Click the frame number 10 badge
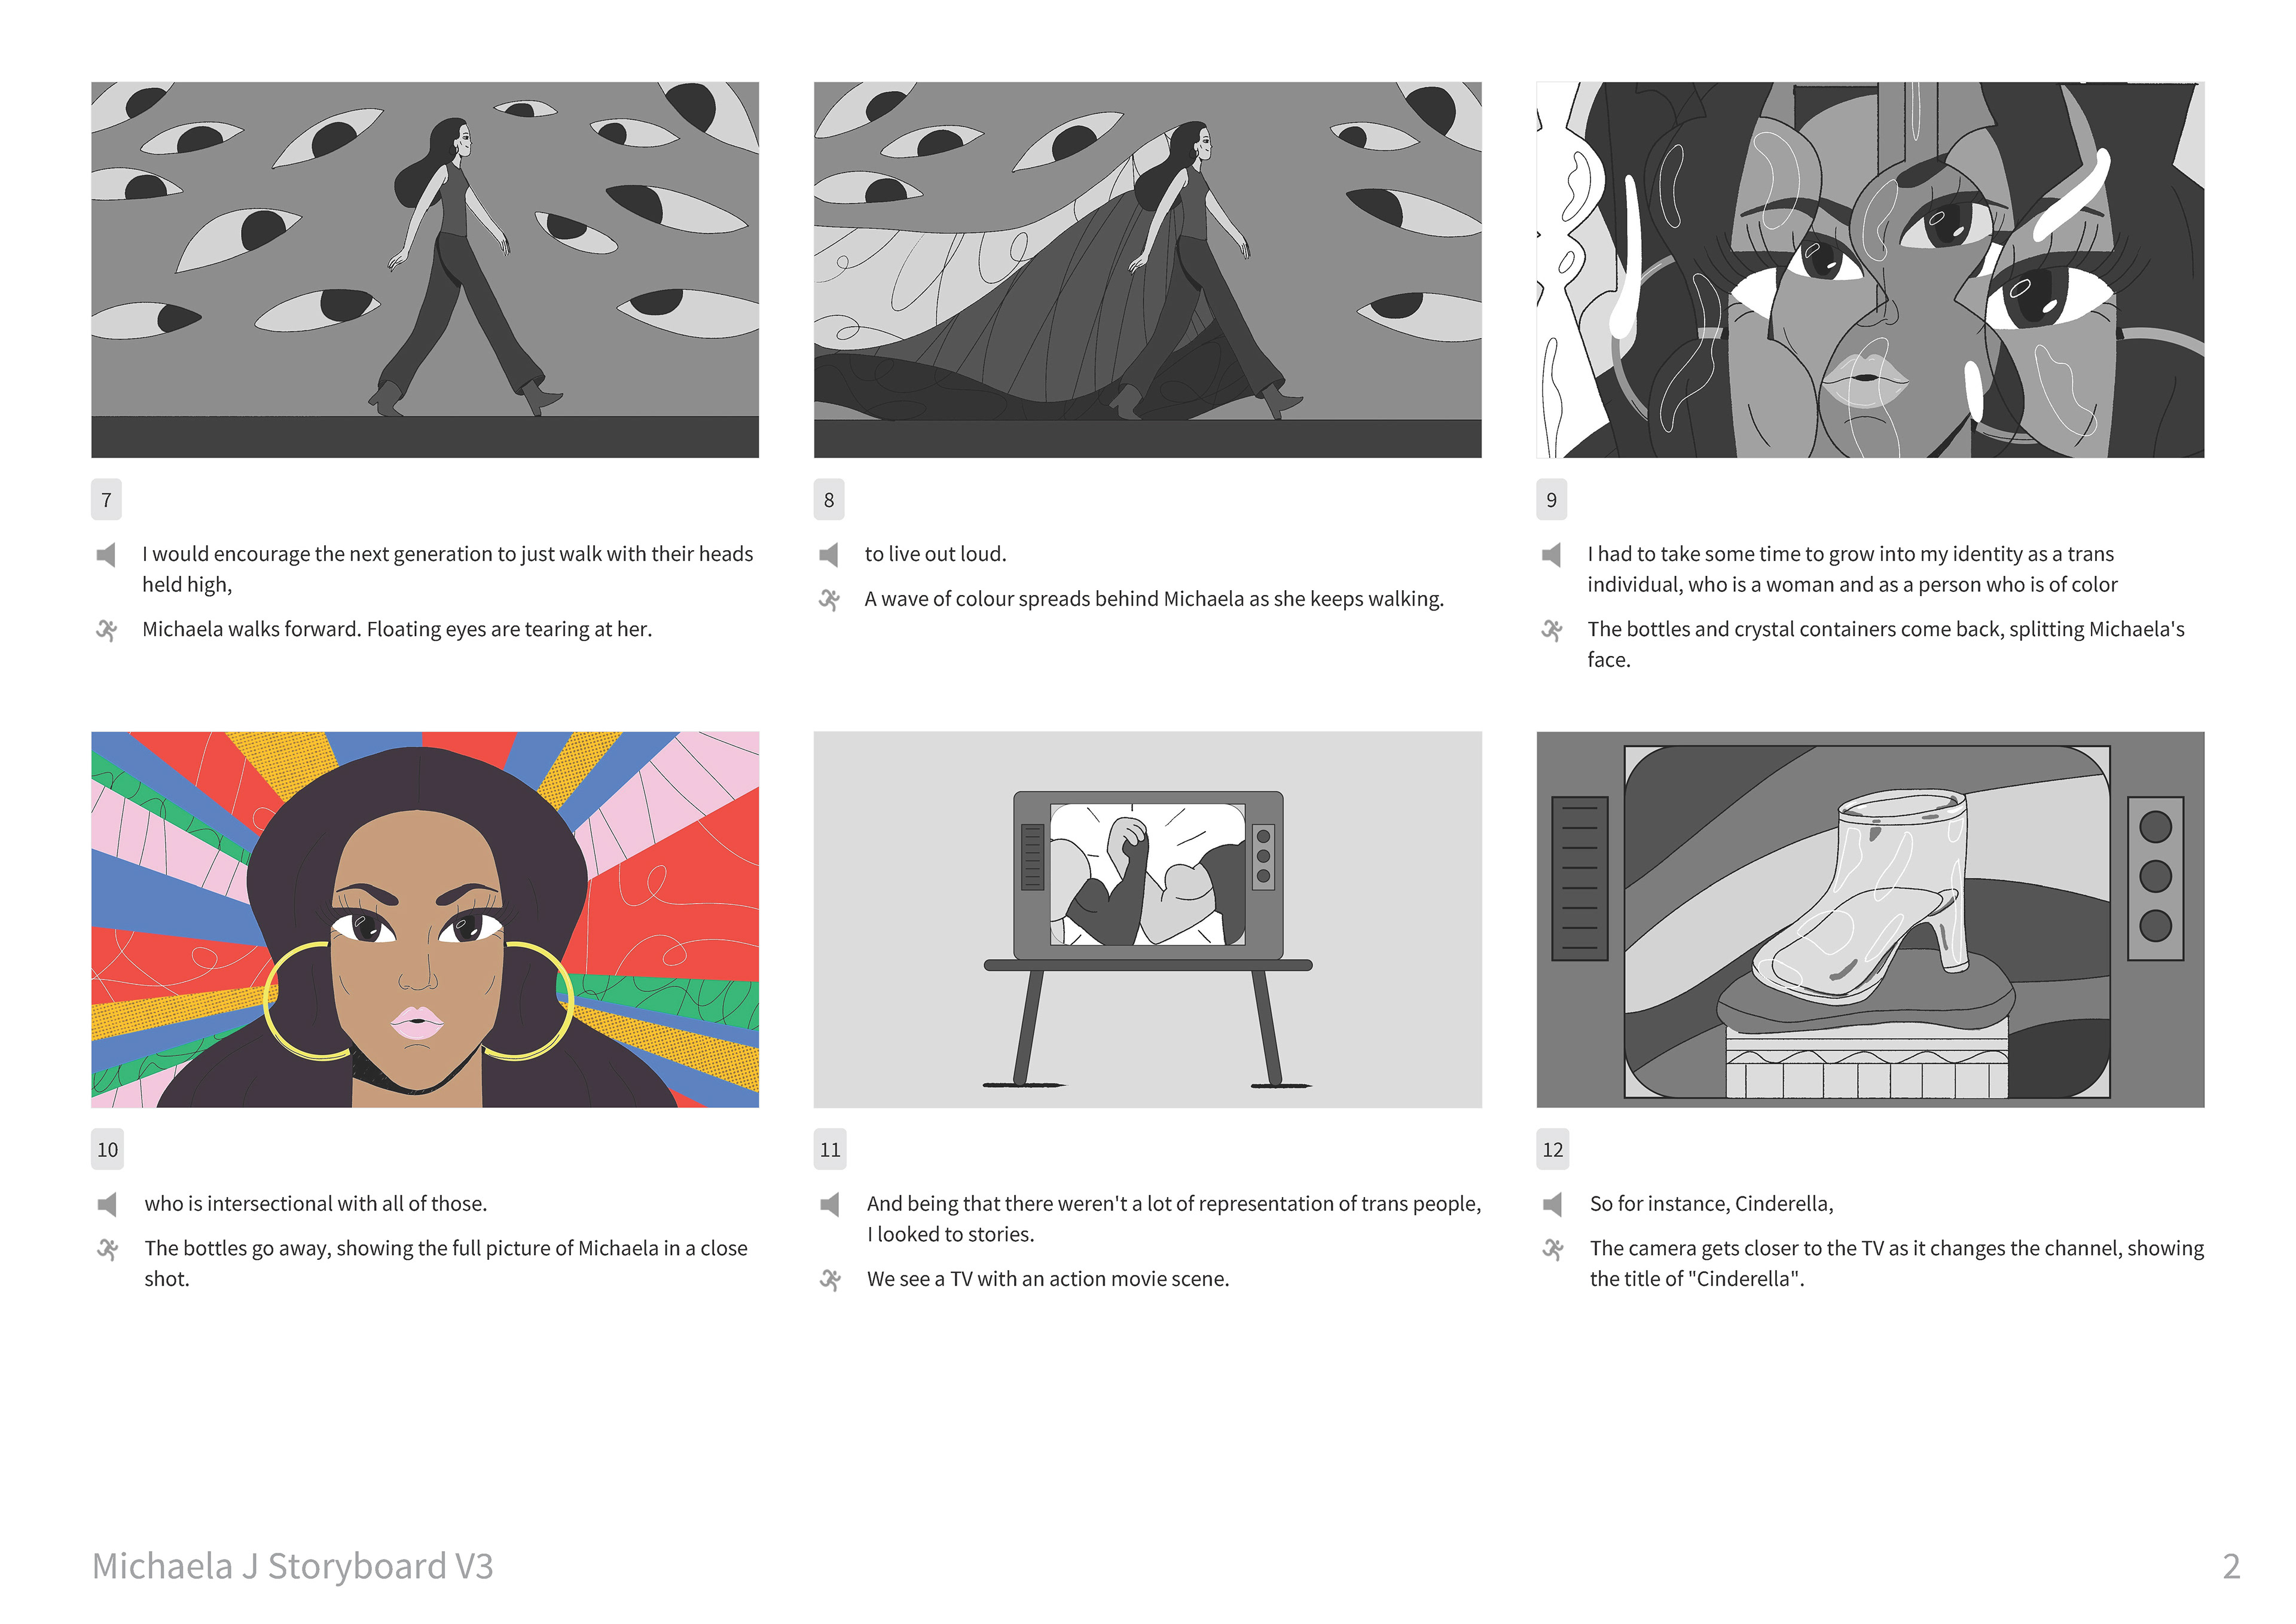Screen dimensions: 2296x1624 pyautogui.click(x=107, y=1150)
